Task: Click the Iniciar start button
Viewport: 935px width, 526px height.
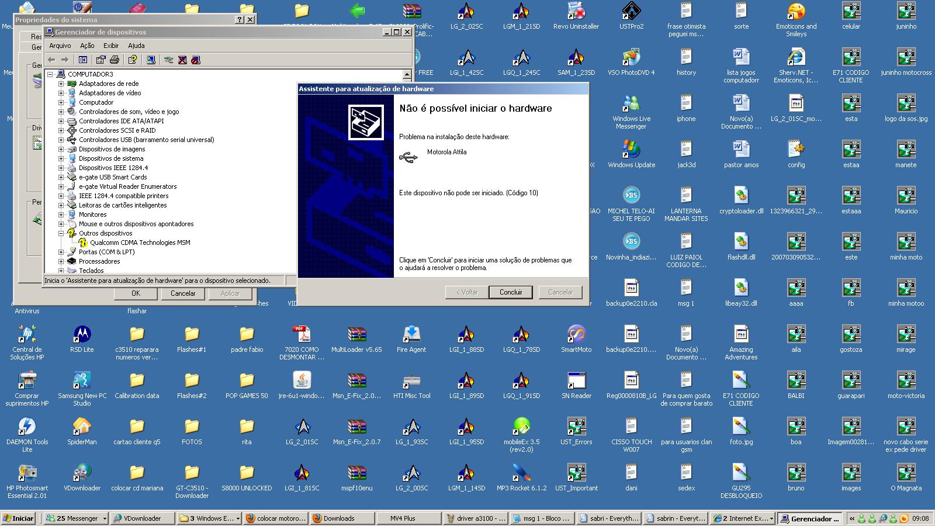Action: (19, 518)
